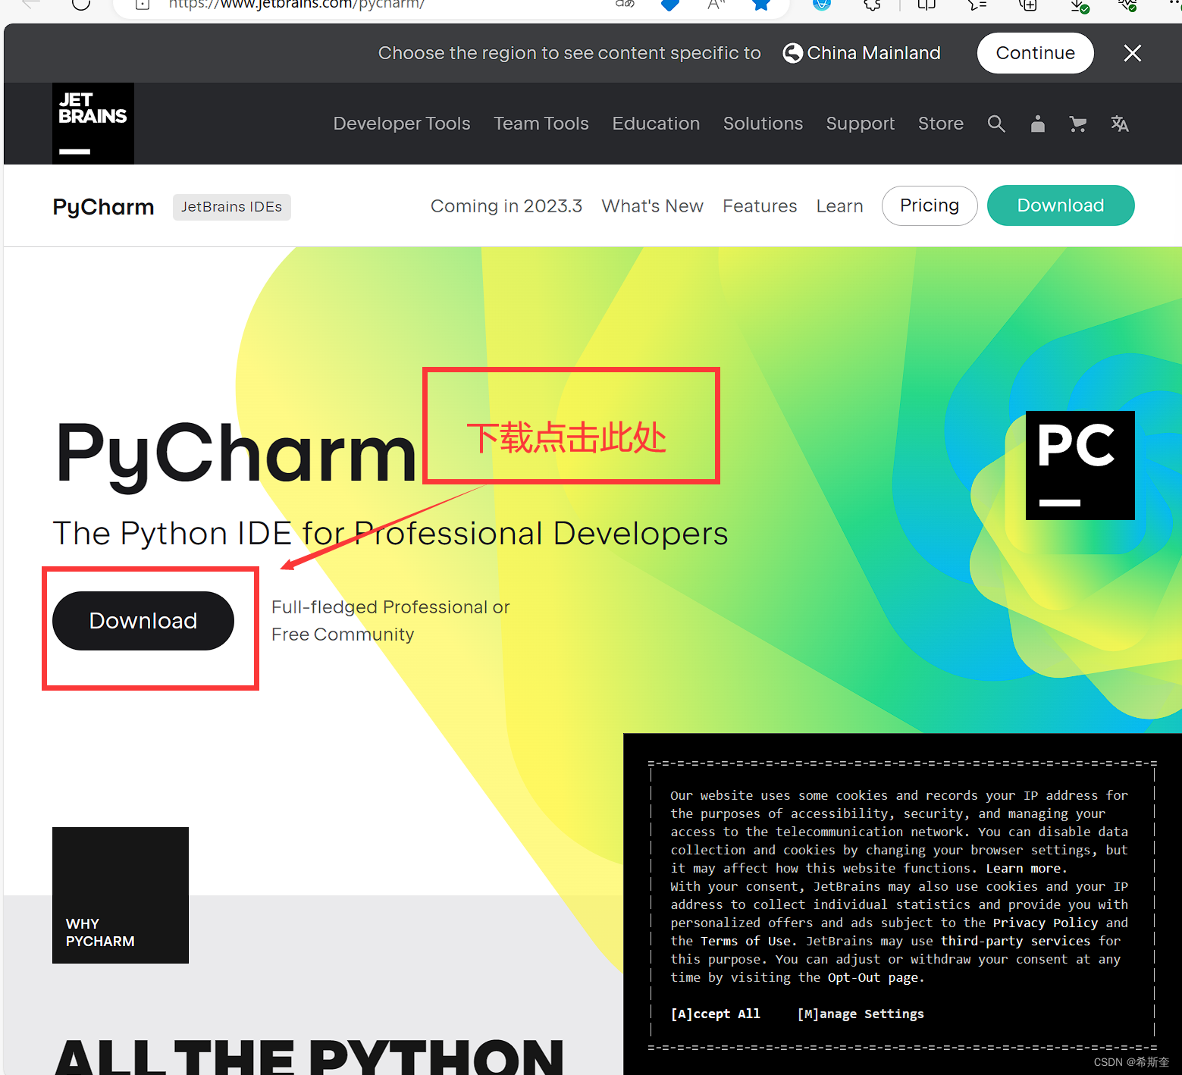Click 'The Python IDE for Professional Developers' heading
The width and height of the screenshot is (1182, 1075).
390,534
